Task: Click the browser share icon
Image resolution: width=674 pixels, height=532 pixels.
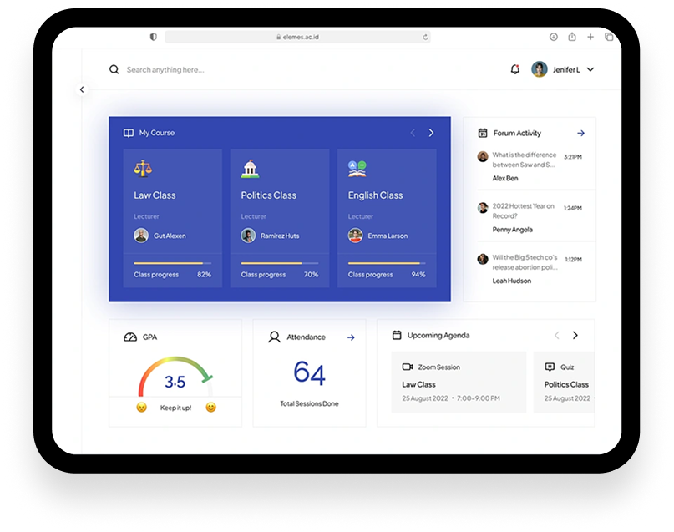Action: tap(572, 37)
